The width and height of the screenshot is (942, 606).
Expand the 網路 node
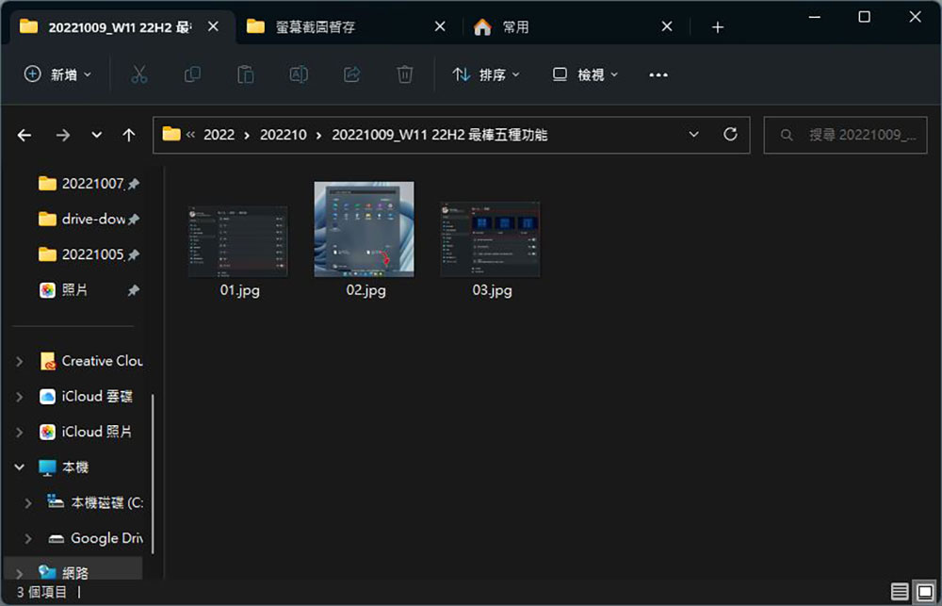coord(19,574)
